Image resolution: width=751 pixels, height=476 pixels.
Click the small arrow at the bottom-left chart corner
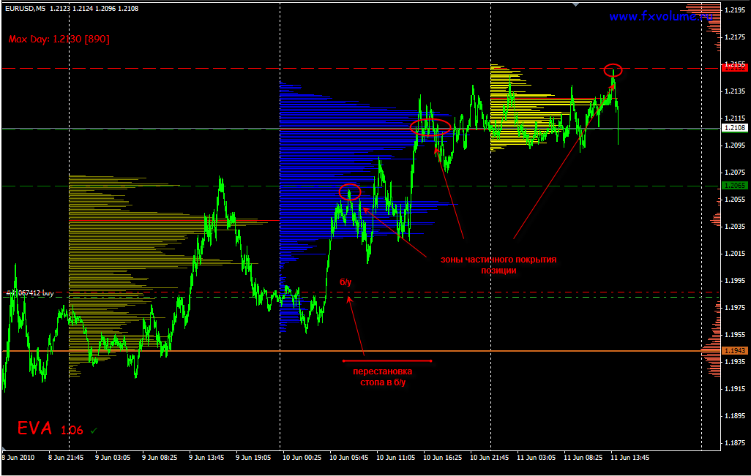(4, 449)
